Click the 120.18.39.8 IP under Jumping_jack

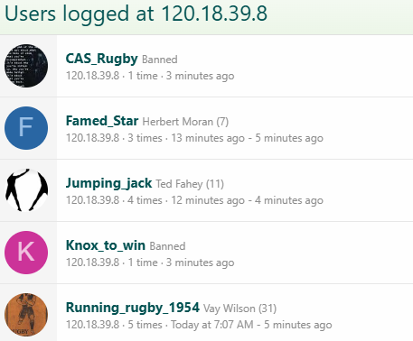(93, 200)
